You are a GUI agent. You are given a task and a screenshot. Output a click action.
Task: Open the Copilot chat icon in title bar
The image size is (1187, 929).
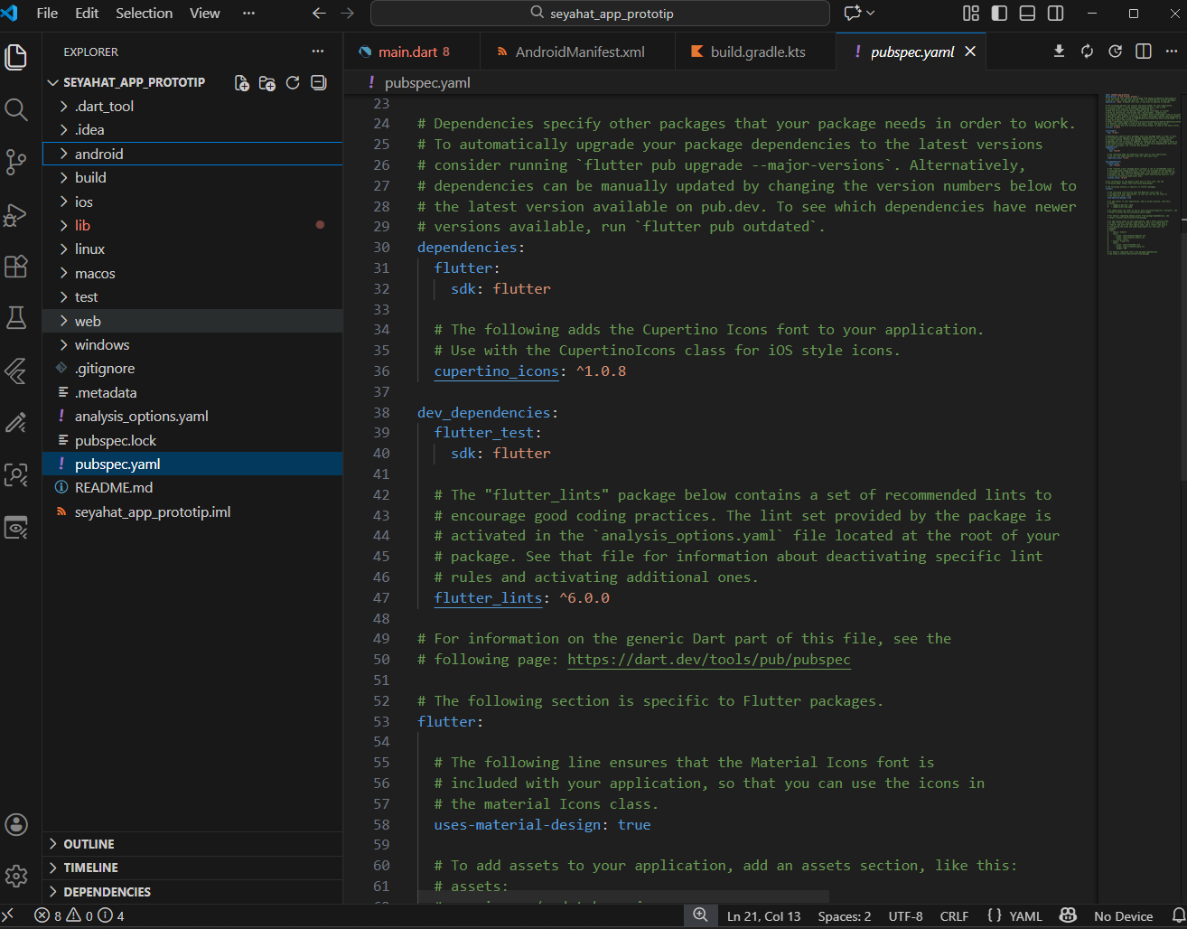click(852, 13)
